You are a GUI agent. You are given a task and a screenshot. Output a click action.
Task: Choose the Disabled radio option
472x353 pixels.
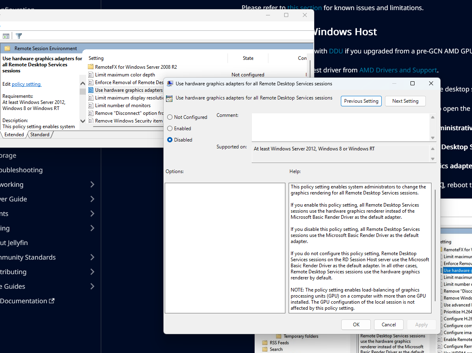click(170, 140)
